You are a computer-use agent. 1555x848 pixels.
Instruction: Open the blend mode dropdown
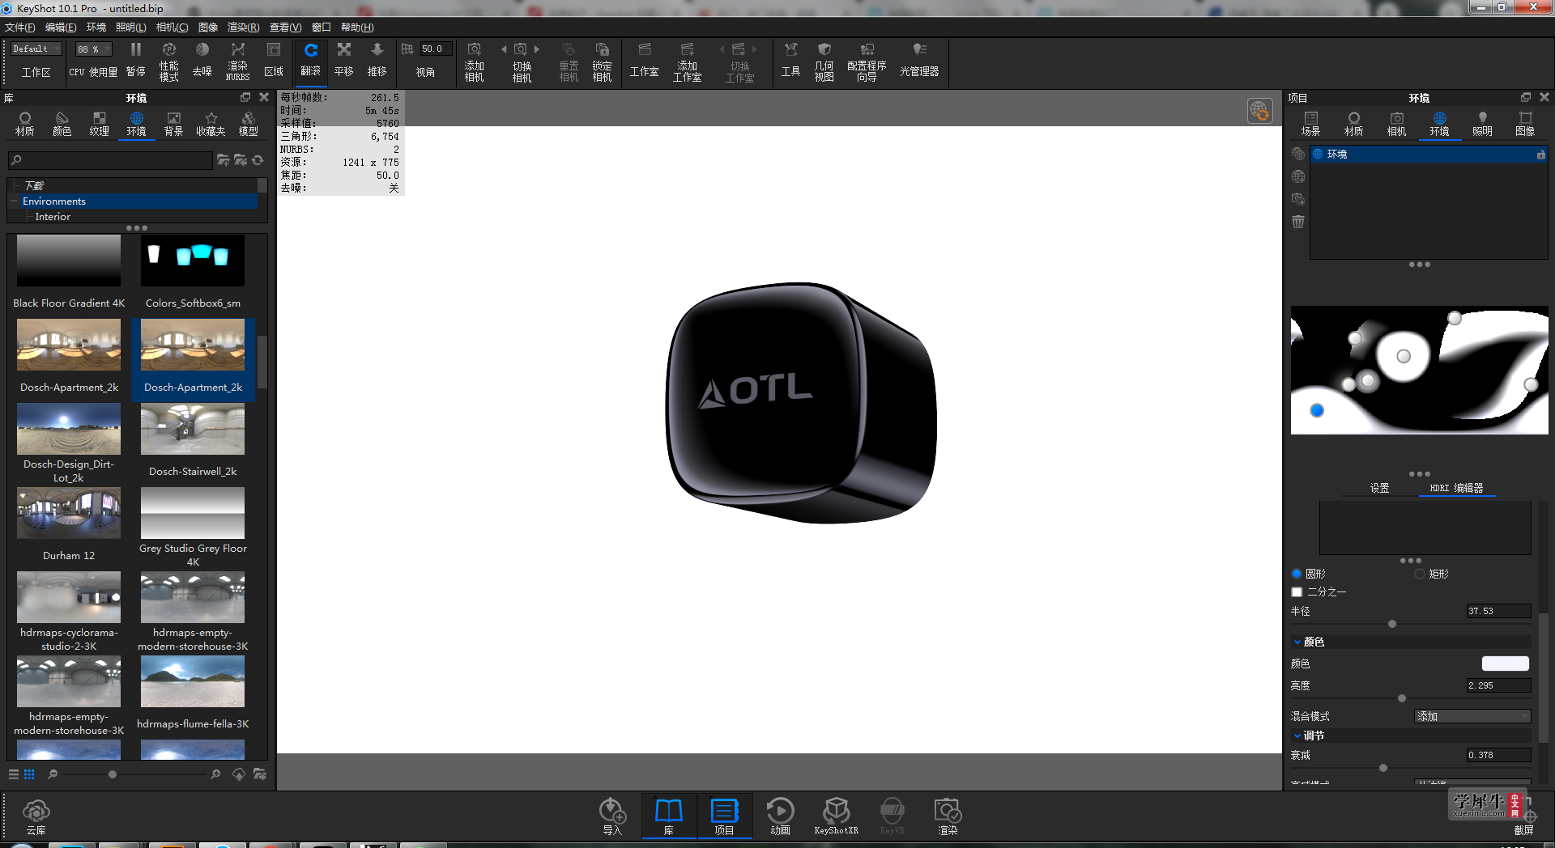point(1472,716)
